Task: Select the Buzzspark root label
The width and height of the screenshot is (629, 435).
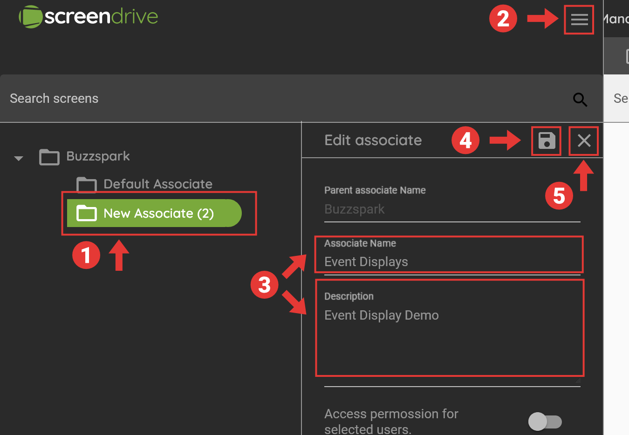Action: click(98, 156)
